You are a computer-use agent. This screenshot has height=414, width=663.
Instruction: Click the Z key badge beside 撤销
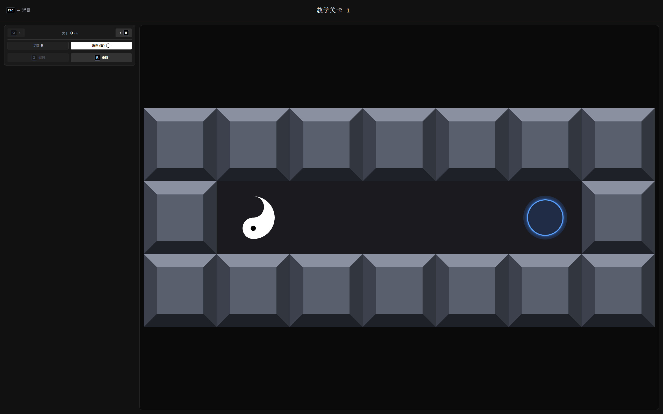pos(34,57)
